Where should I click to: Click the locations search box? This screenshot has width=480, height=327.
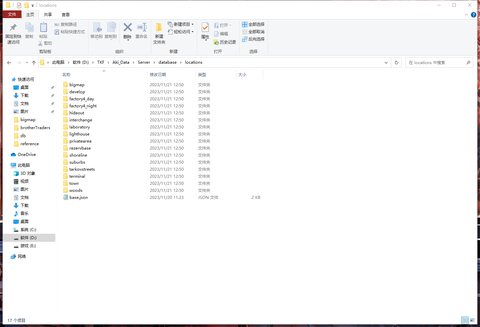(x=436, y=63)
